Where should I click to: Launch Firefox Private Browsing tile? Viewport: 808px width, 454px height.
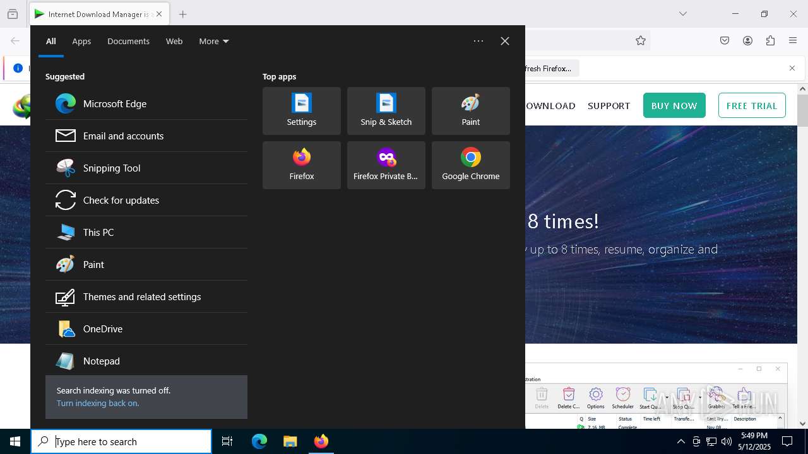(x=386, y=165)
